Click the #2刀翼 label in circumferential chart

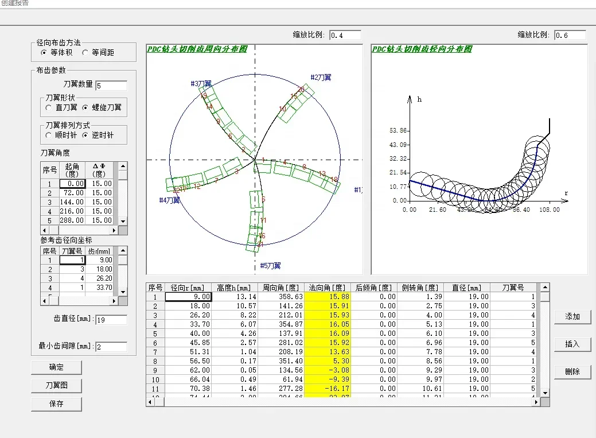321,77
